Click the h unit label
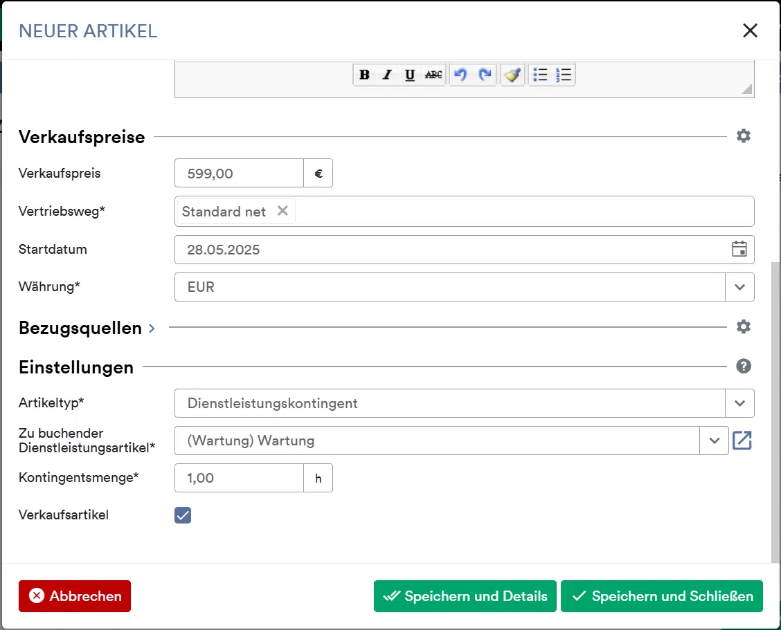 coord(318,478)
